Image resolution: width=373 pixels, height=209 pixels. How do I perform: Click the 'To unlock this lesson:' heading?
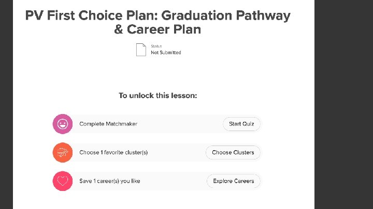click(157, 95)
